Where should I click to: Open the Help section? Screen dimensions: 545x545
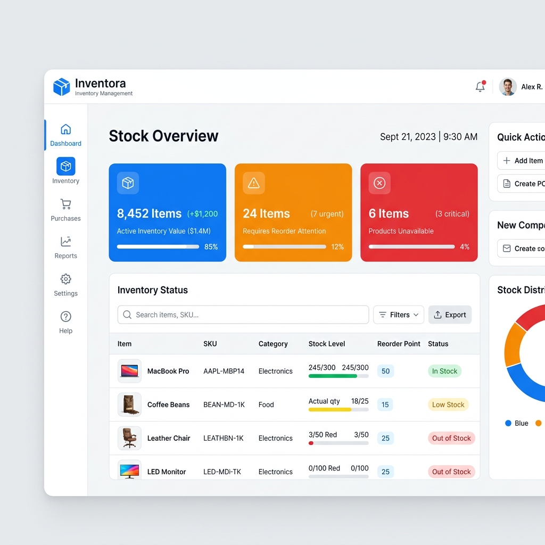[x=65, y=317]
